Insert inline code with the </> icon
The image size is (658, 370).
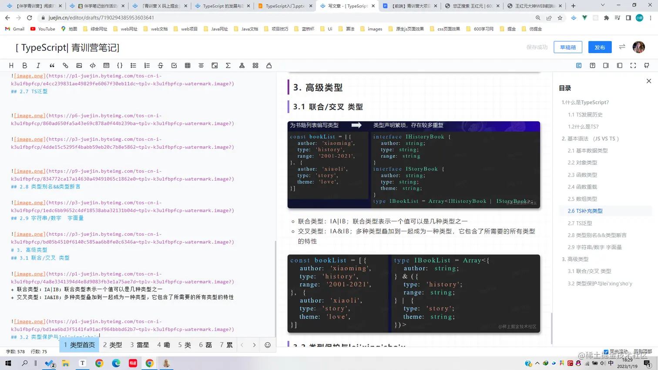[x=93, y=66]
